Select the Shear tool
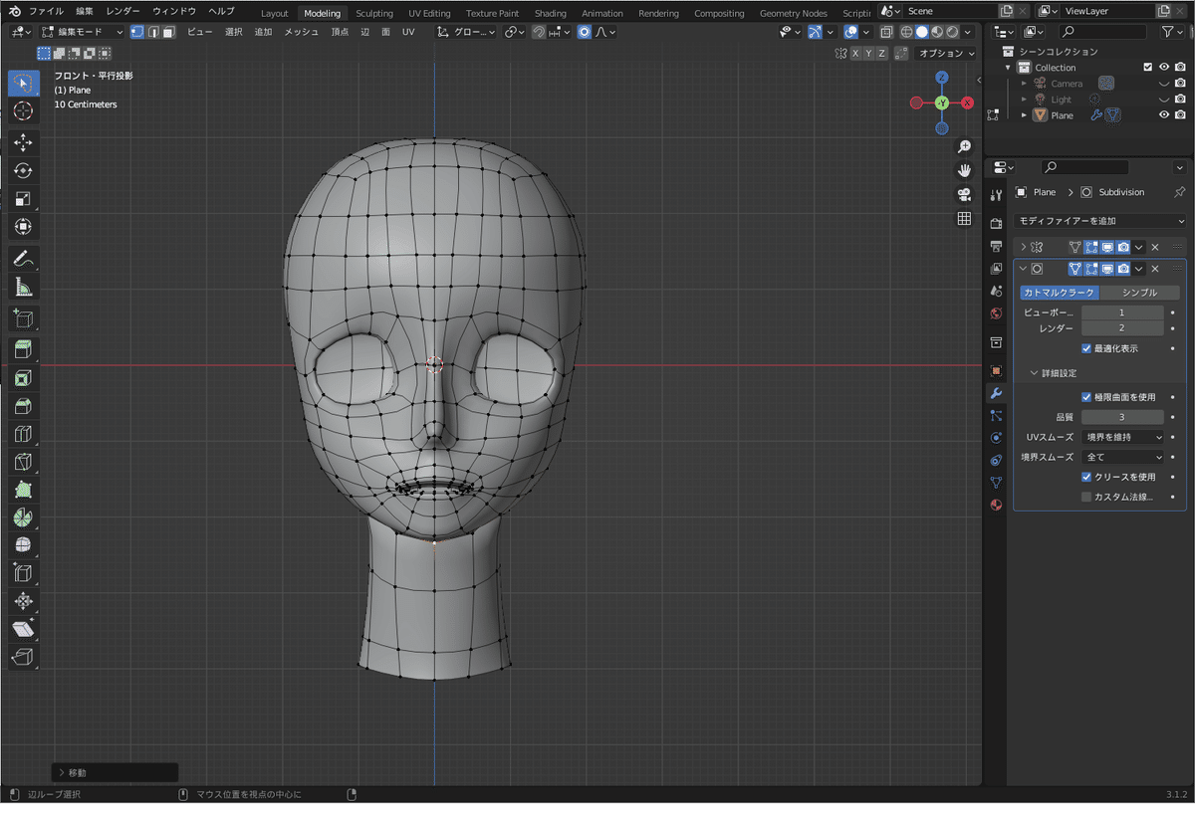 pos(24,629)
